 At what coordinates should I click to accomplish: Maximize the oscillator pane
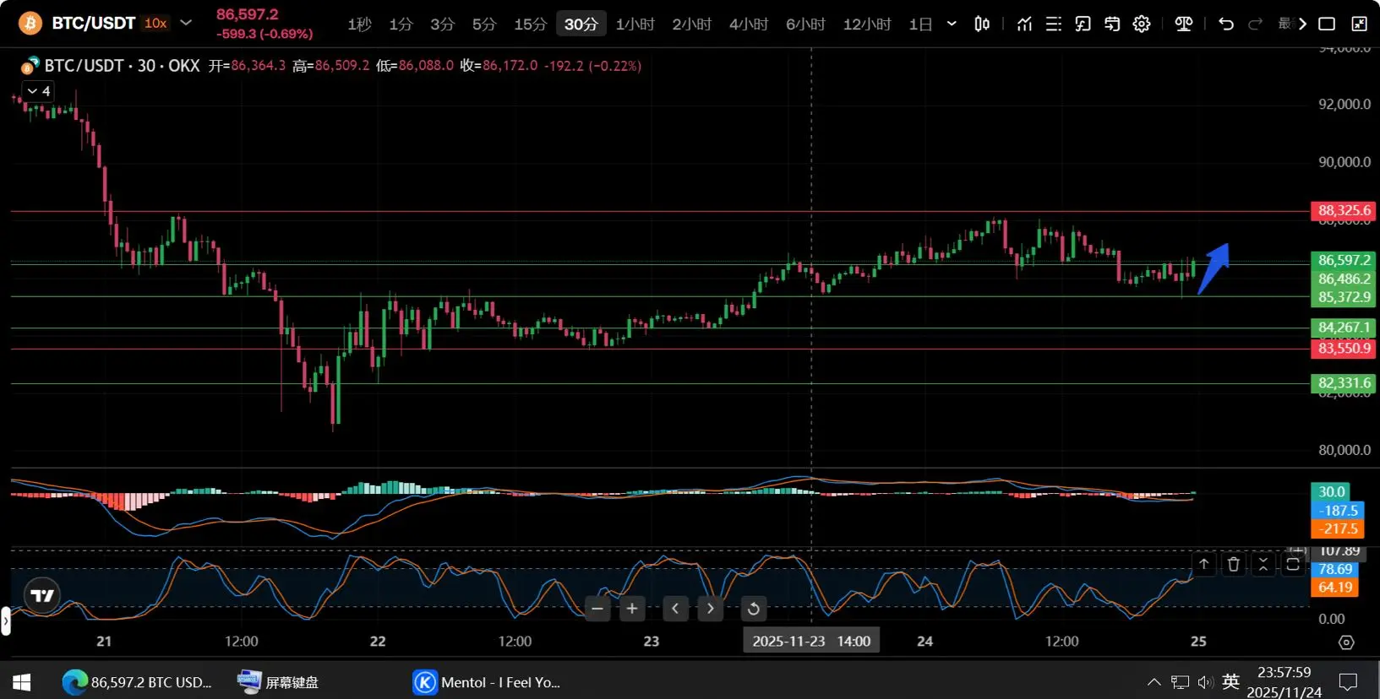click(x=1292, y=564)
